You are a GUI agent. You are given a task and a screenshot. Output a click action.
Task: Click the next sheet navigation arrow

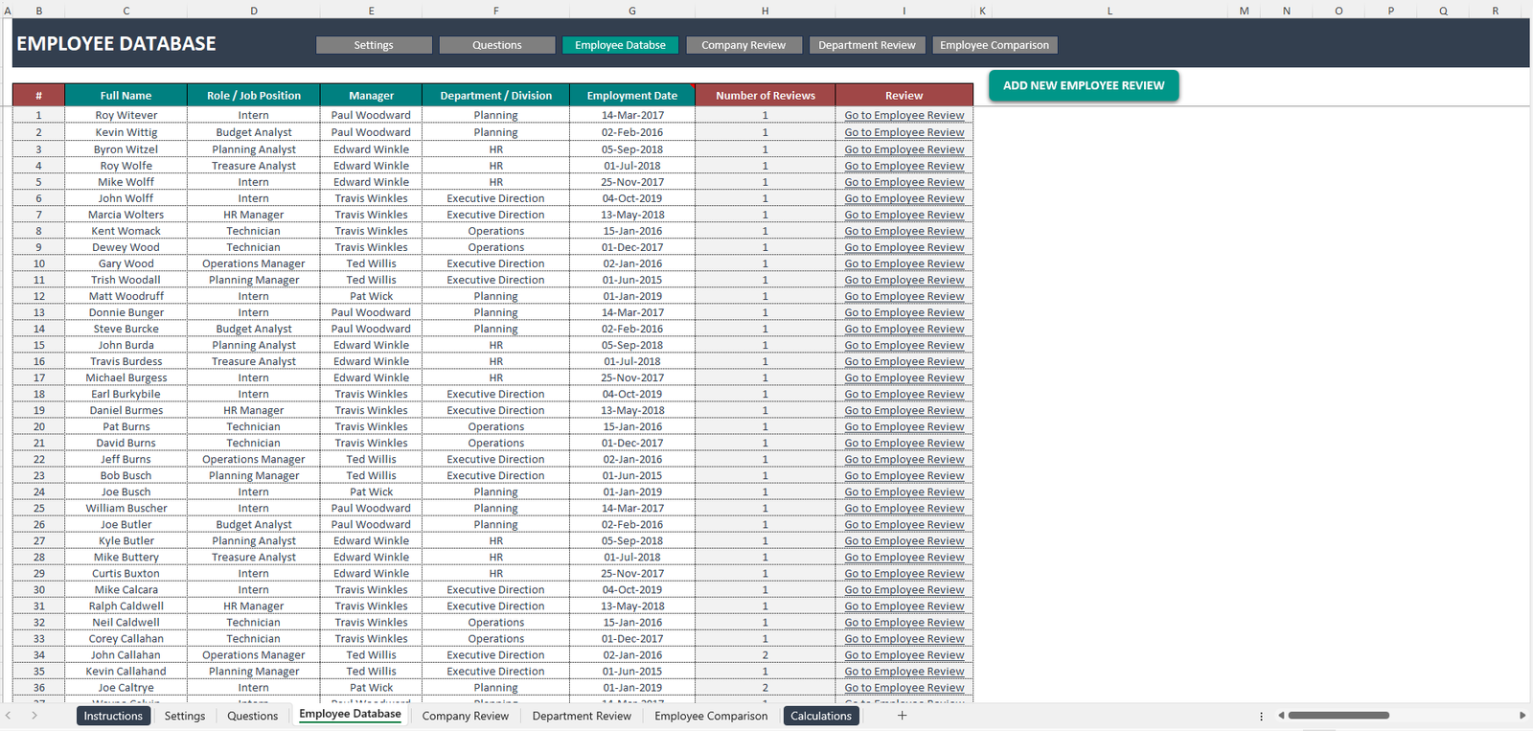[x=34, y=716]
